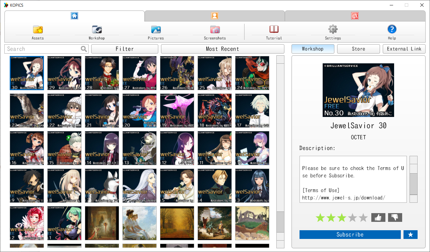This screenshot has width=430, height=252.
Task: Switch to the red icon tab
Action: tap(355, 16)
